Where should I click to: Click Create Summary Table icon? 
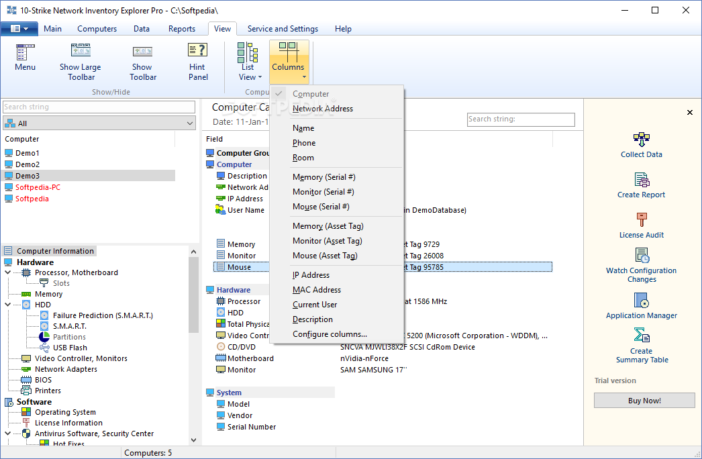point(642,335)
